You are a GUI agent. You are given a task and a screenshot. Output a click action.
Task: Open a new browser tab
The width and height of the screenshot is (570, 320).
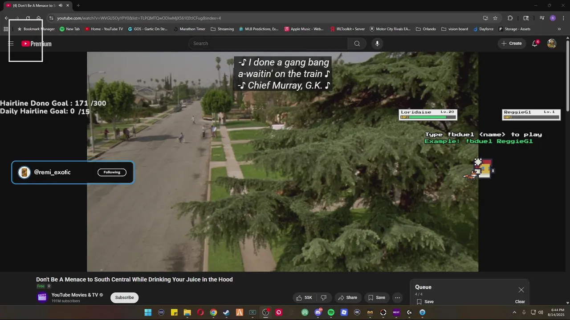pos(78,5)
